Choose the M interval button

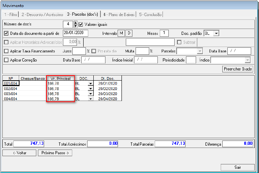[121, 33]
